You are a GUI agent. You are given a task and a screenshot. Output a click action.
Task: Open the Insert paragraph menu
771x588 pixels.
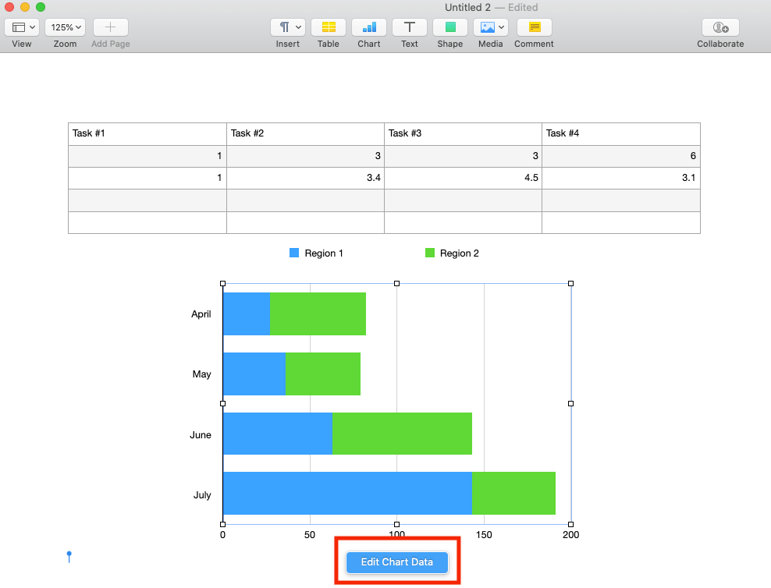coord(288,27)
